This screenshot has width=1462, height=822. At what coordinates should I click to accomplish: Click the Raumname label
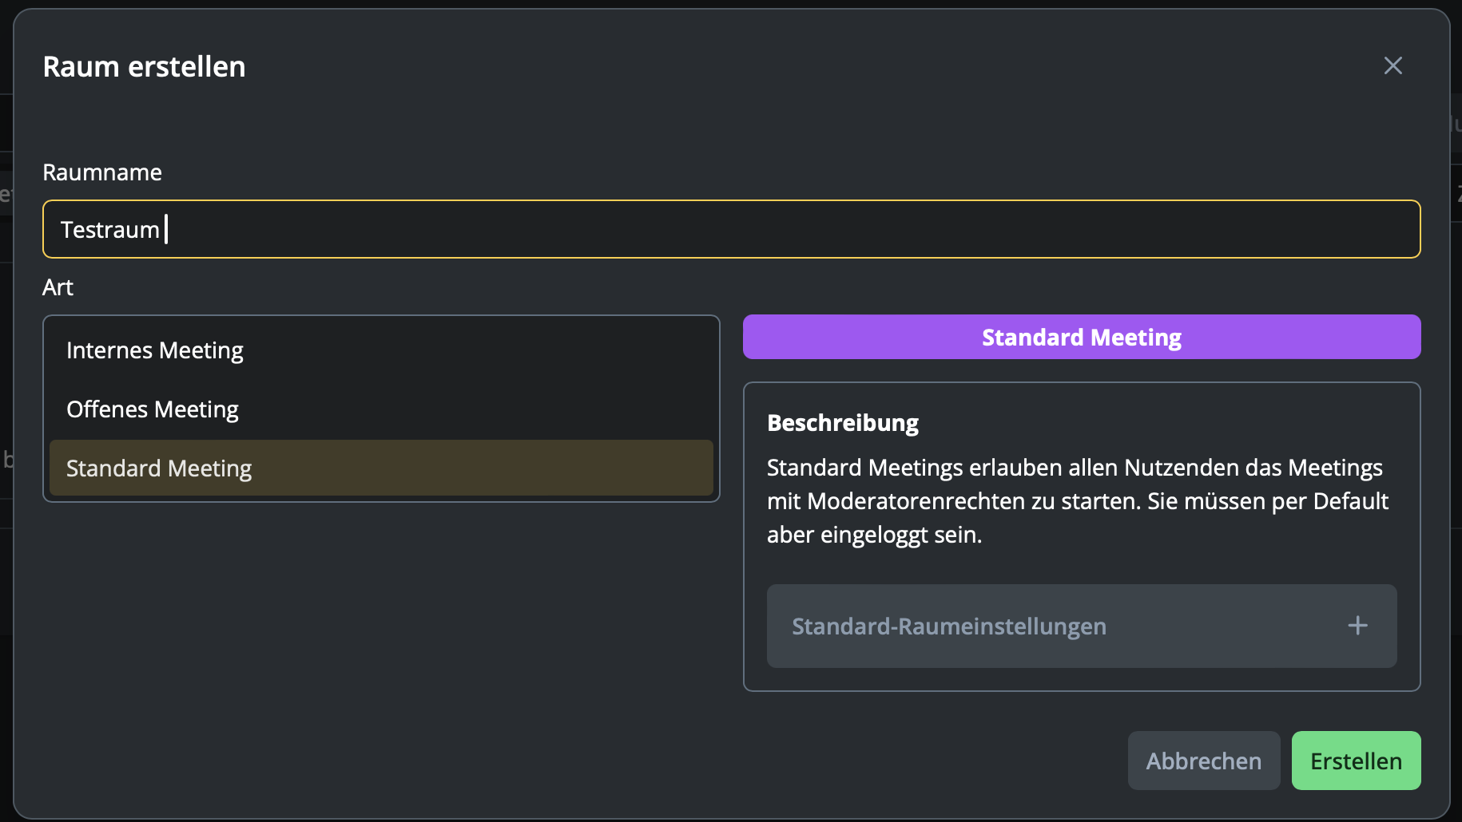pos(102,172)
